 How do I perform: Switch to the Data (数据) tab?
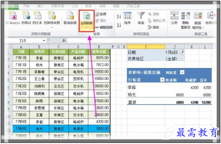pyautogui.click(x=88, y=6)
